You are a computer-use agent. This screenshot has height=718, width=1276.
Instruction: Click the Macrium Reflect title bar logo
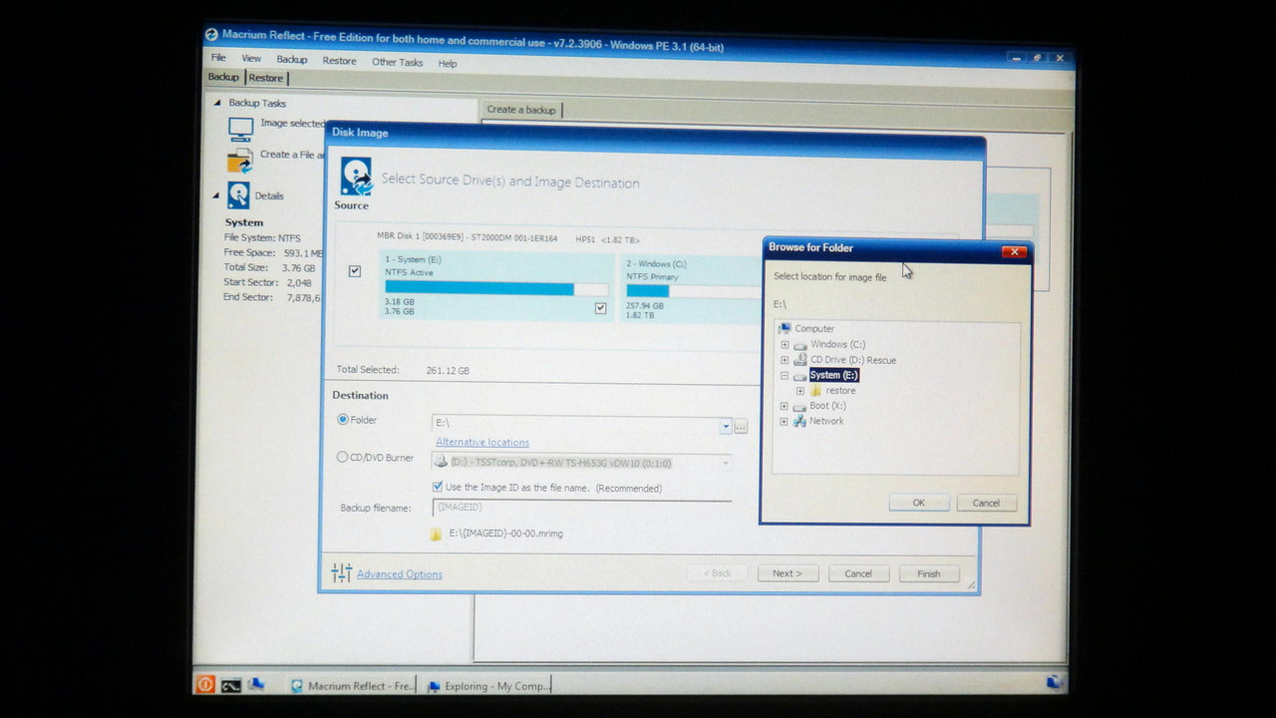click(x=211, y=35)
